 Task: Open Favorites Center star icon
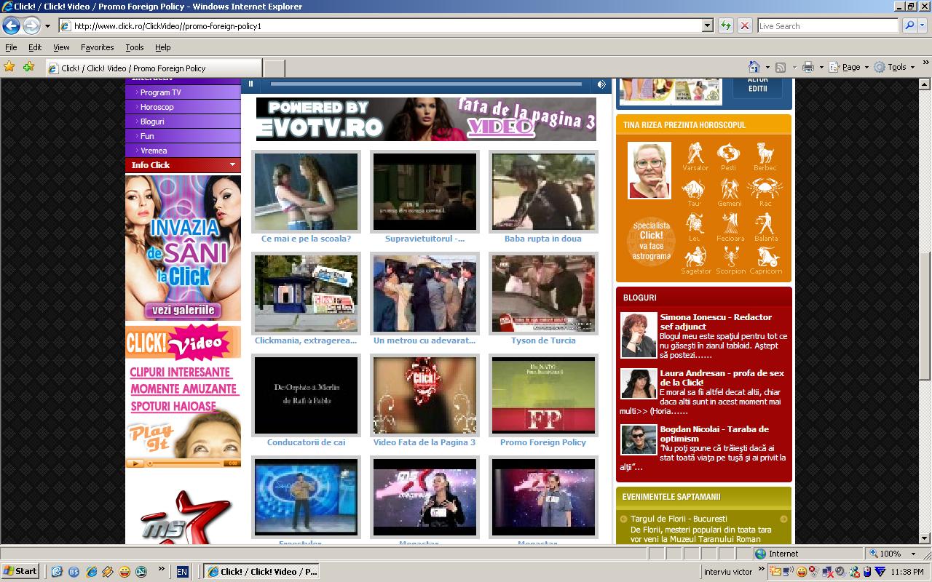pos(9,67)
